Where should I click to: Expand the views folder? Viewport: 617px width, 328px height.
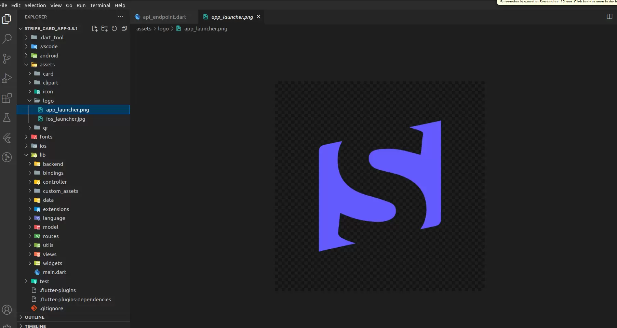[73, 254]
